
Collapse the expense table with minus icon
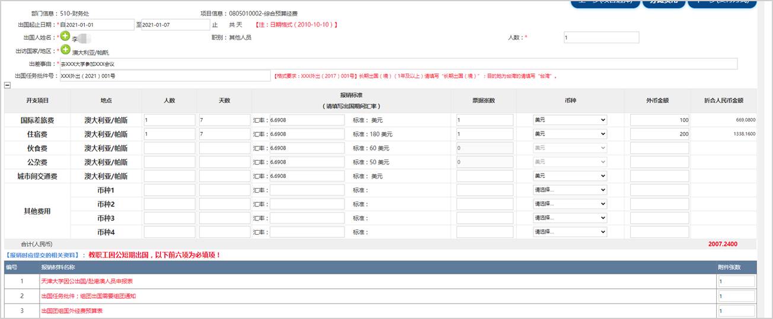point(7,85)
